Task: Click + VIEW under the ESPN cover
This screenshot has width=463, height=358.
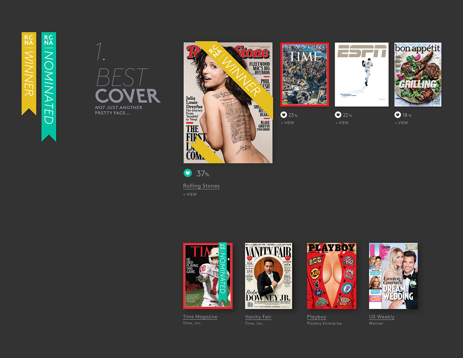Action: point(342,123)
